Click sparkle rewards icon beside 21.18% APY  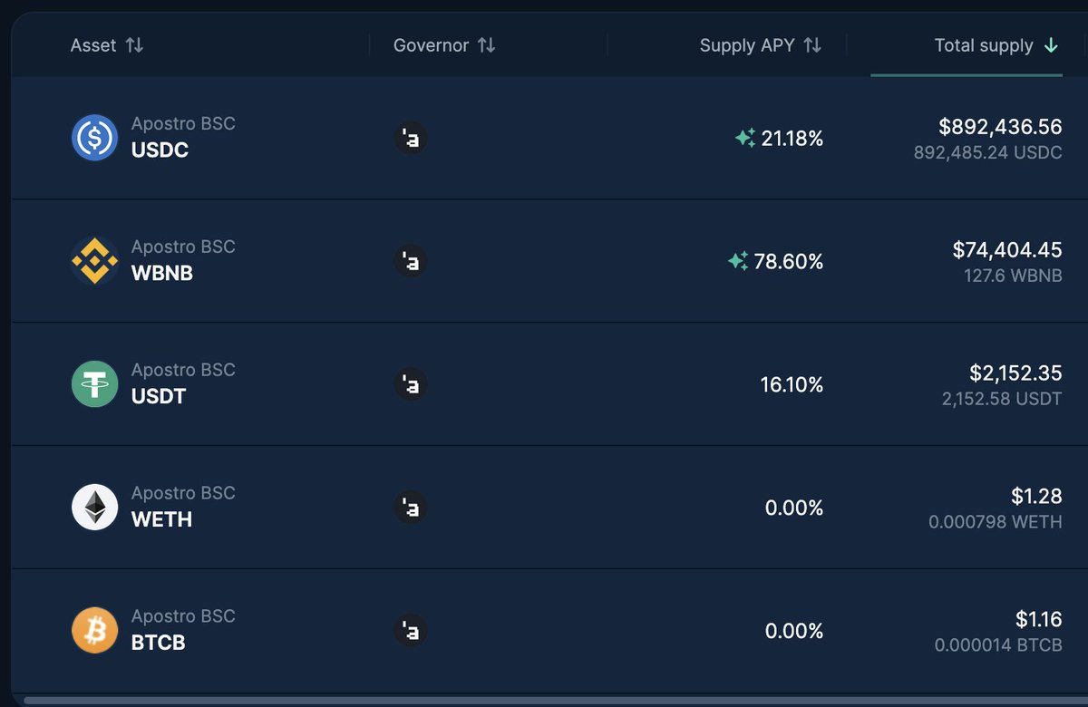point(744,139)
